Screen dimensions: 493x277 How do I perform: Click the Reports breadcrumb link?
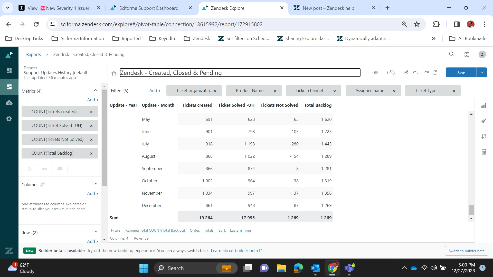(x=33, y=54)
